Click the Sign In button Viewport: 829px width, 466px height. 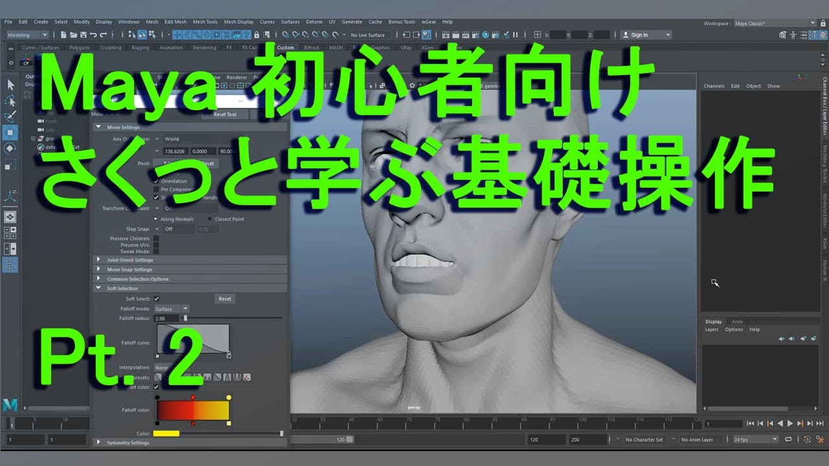click(x=646, y=35)
